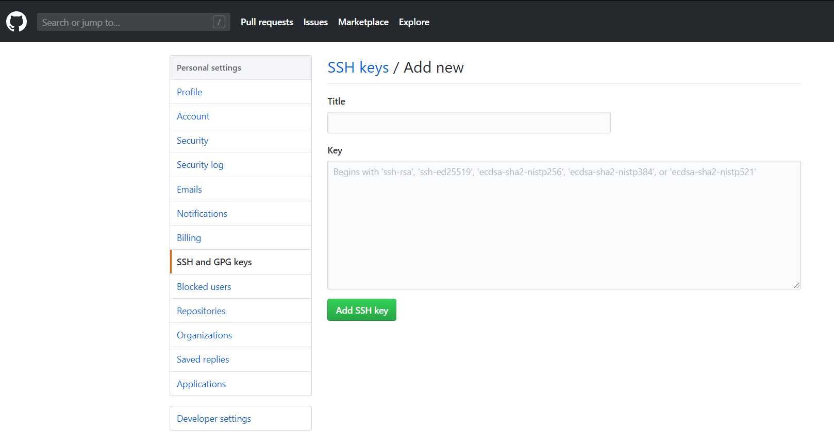This screenshot has height=446, width=834.
Task: Open Profile settings
Action: [241, 92]
